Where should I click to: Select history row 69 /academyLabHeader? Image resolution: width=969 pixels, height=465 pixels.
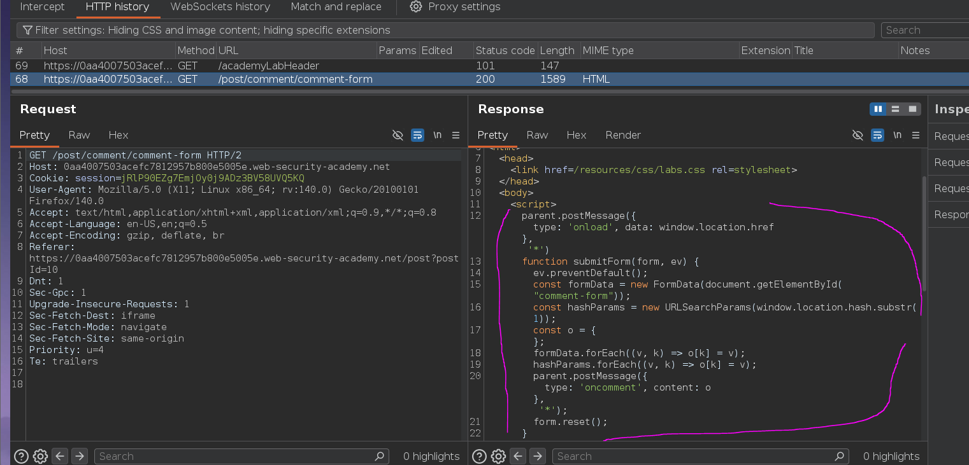tap(489, 66)
